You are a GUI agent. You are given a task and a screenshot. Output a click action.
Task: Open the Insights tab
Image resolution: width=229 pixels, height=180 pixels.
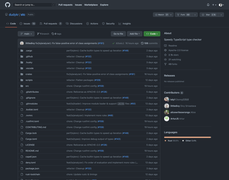[124, 24]
